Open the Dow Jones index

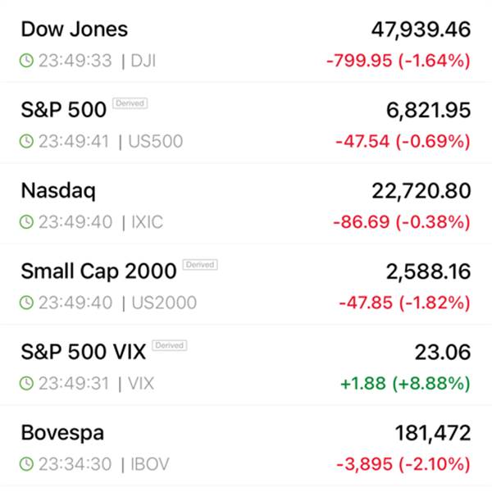click(x=74, y=30)
